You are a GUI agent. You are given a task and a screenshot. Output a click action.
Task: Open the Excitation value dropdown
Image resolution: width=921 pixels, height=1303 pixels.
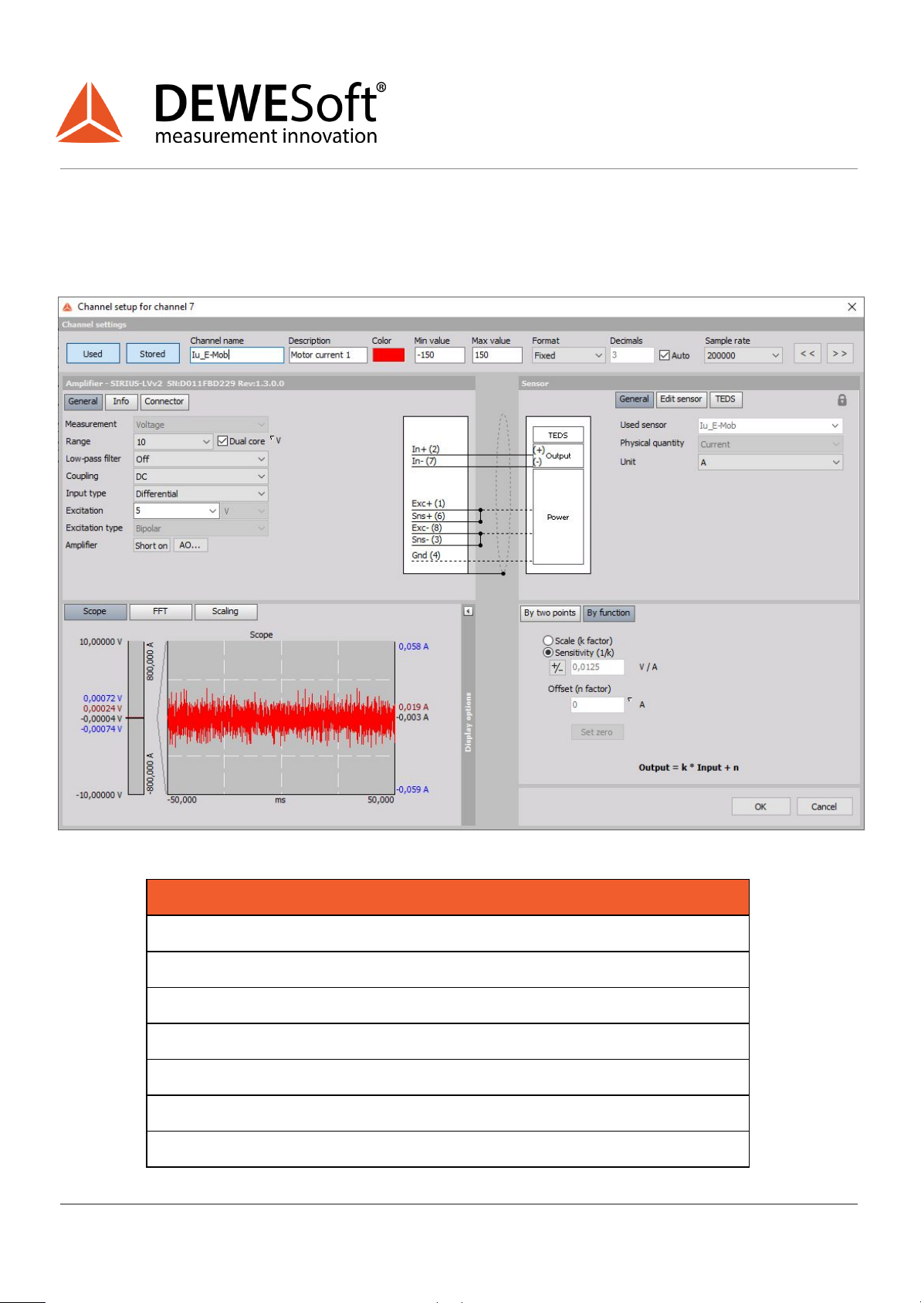coord(177,511)
